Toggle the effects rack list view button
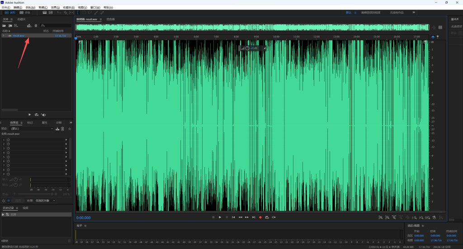 click(9, 201)
